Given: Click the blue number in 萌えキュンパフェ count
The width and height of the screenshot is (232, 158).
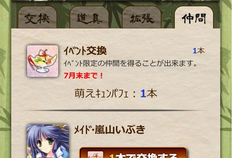Looking at the screenshot, I should (143, 94).
